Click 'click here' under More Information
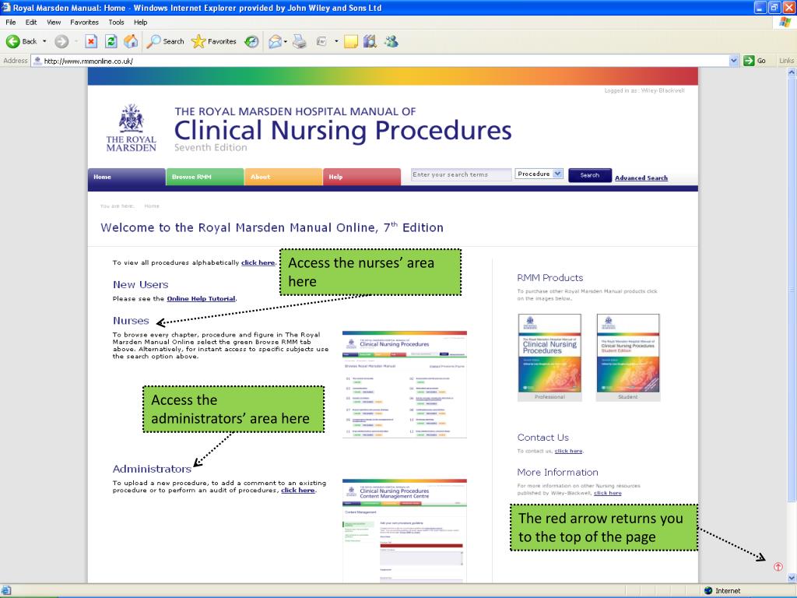The width and height of the screenshot is (797, 598). point(607,493)
